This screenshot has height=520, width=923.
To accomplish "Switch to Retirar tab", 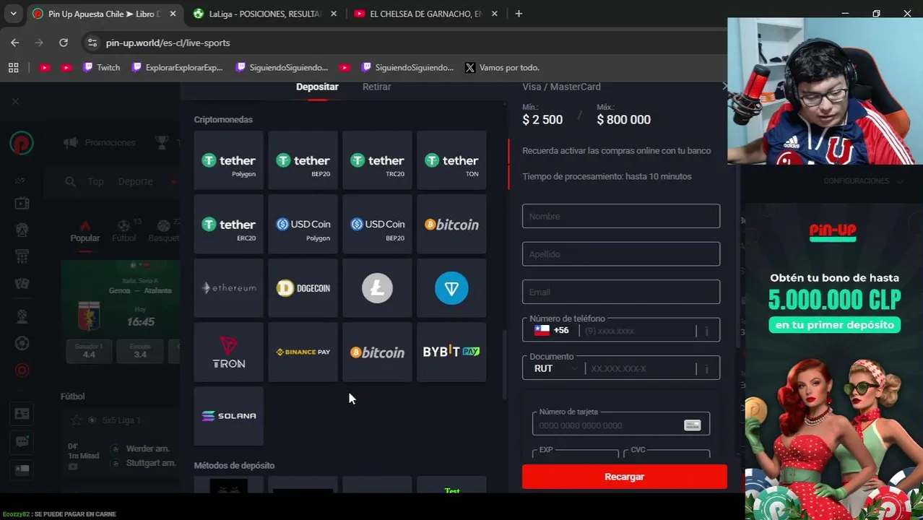I will point(376,87).
